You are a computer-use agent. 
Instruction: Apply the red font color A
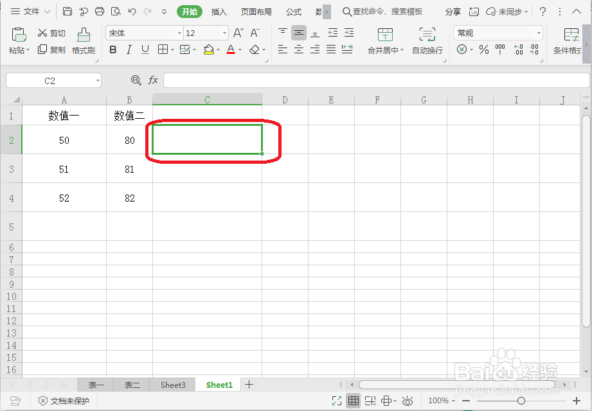[x=231, y=49]
